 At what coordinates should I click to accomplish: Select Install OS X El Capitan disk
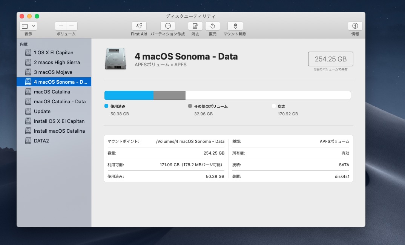coord(59,121)
